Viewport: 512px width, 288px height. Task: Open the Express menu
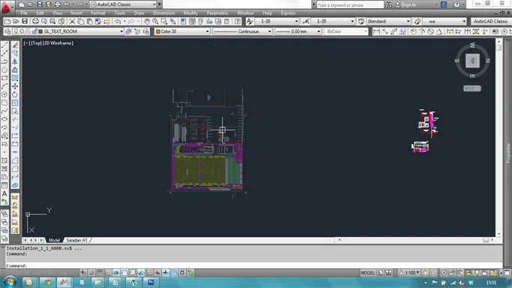288,13
